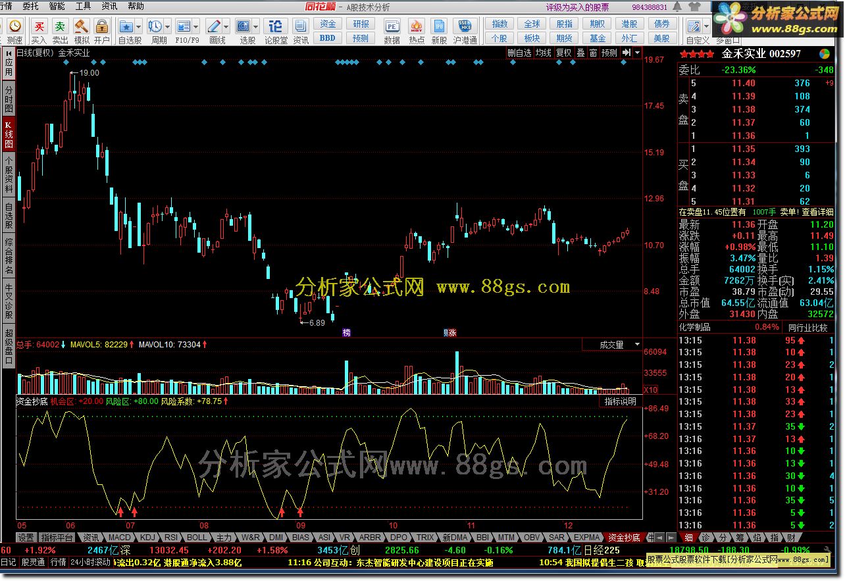Click 查看详细 link in order book
Image resolution: width=845 pixels, height=581 pixels.
tap(816, 212)
